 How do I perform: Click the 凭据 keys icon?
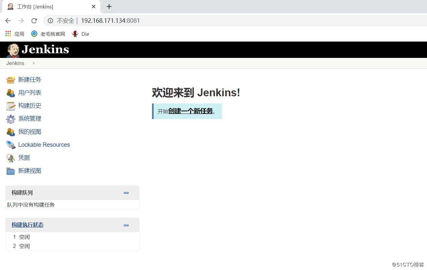click(x=10, y=158)
